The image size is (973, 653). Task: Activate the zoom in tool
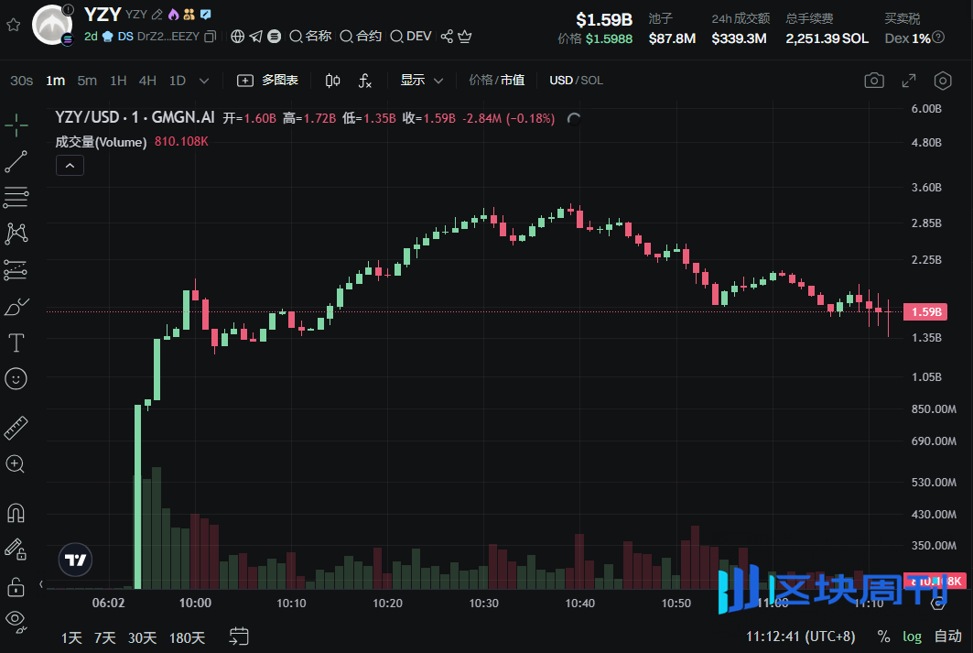click(16, 464)
